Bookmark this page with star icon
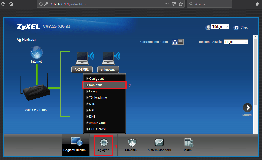The height and width of the screenshot is (160, 262). (181, 4)
